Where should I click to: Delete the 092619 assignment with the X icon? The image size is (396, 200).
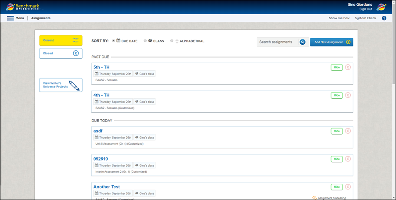pyautogui.click(x=348, y=159)
